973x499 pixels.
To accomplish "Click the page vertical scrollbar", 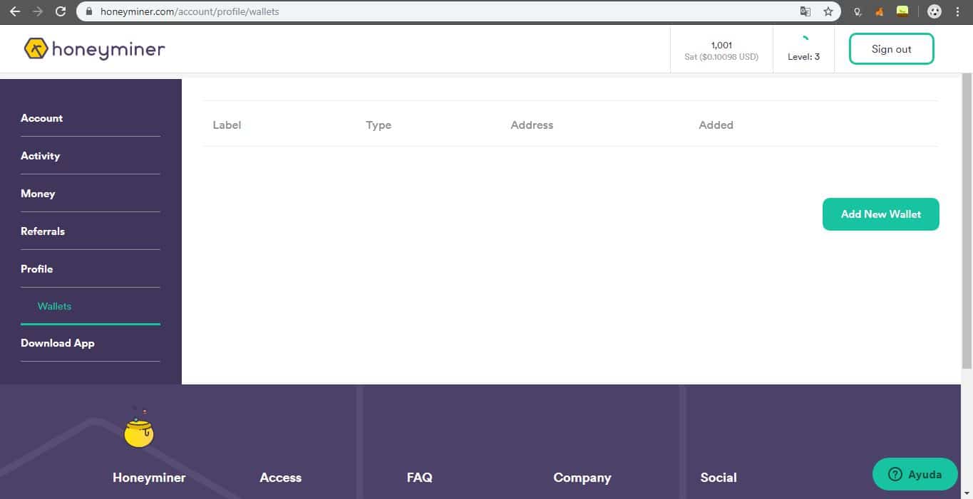I will [x=967, y=221].
